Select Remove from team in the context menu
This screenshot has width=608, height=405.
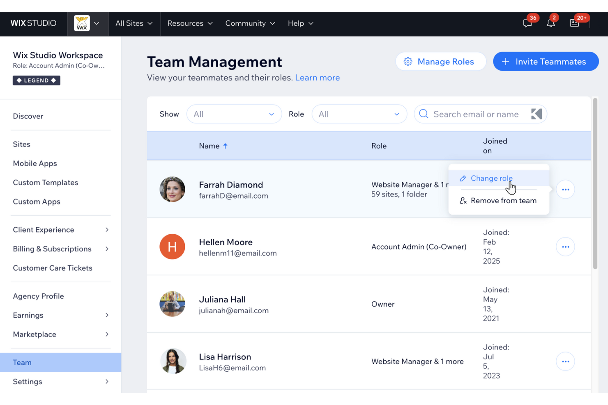pyautogui.click(x=503, y=201)
